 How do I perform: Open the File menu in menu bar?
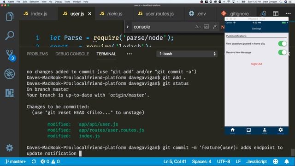pyautogui.click(x=18, y=2)
